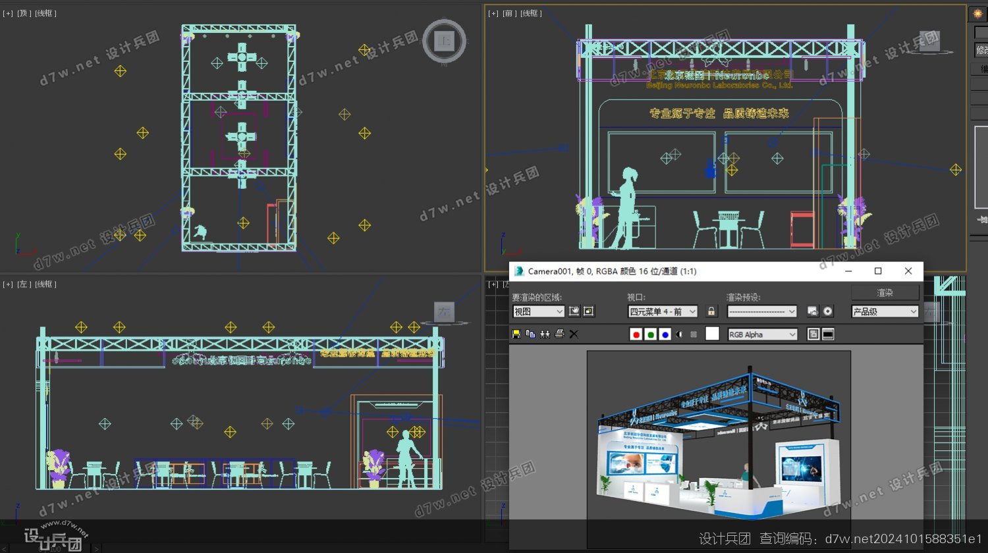Click the front viewport ViewCube
The width and height of the screenshot is (988, 553).
930,41
